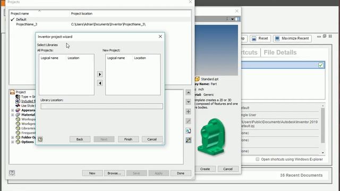Click Maximize Recent button

pos(292,38)
